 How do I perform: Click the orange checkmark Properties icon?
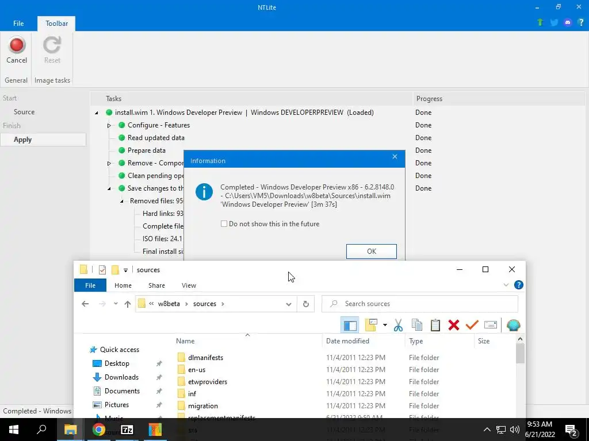(472, 325)
